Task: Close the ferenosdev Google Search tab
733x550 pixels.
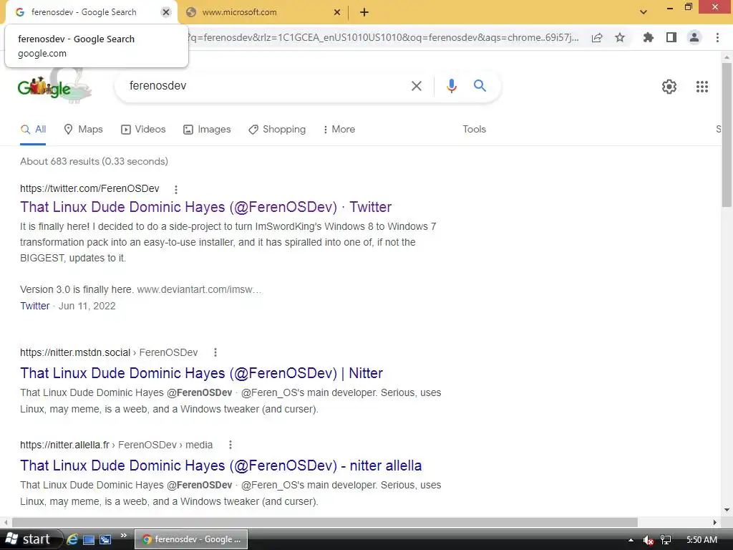Action: tap(166, 13)
